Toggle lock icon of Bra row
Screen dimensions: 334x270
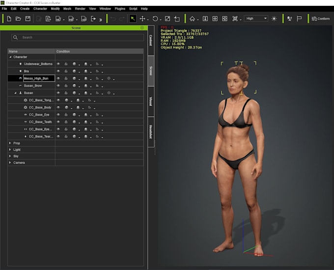pyautogui.click(x=66, y=71)
